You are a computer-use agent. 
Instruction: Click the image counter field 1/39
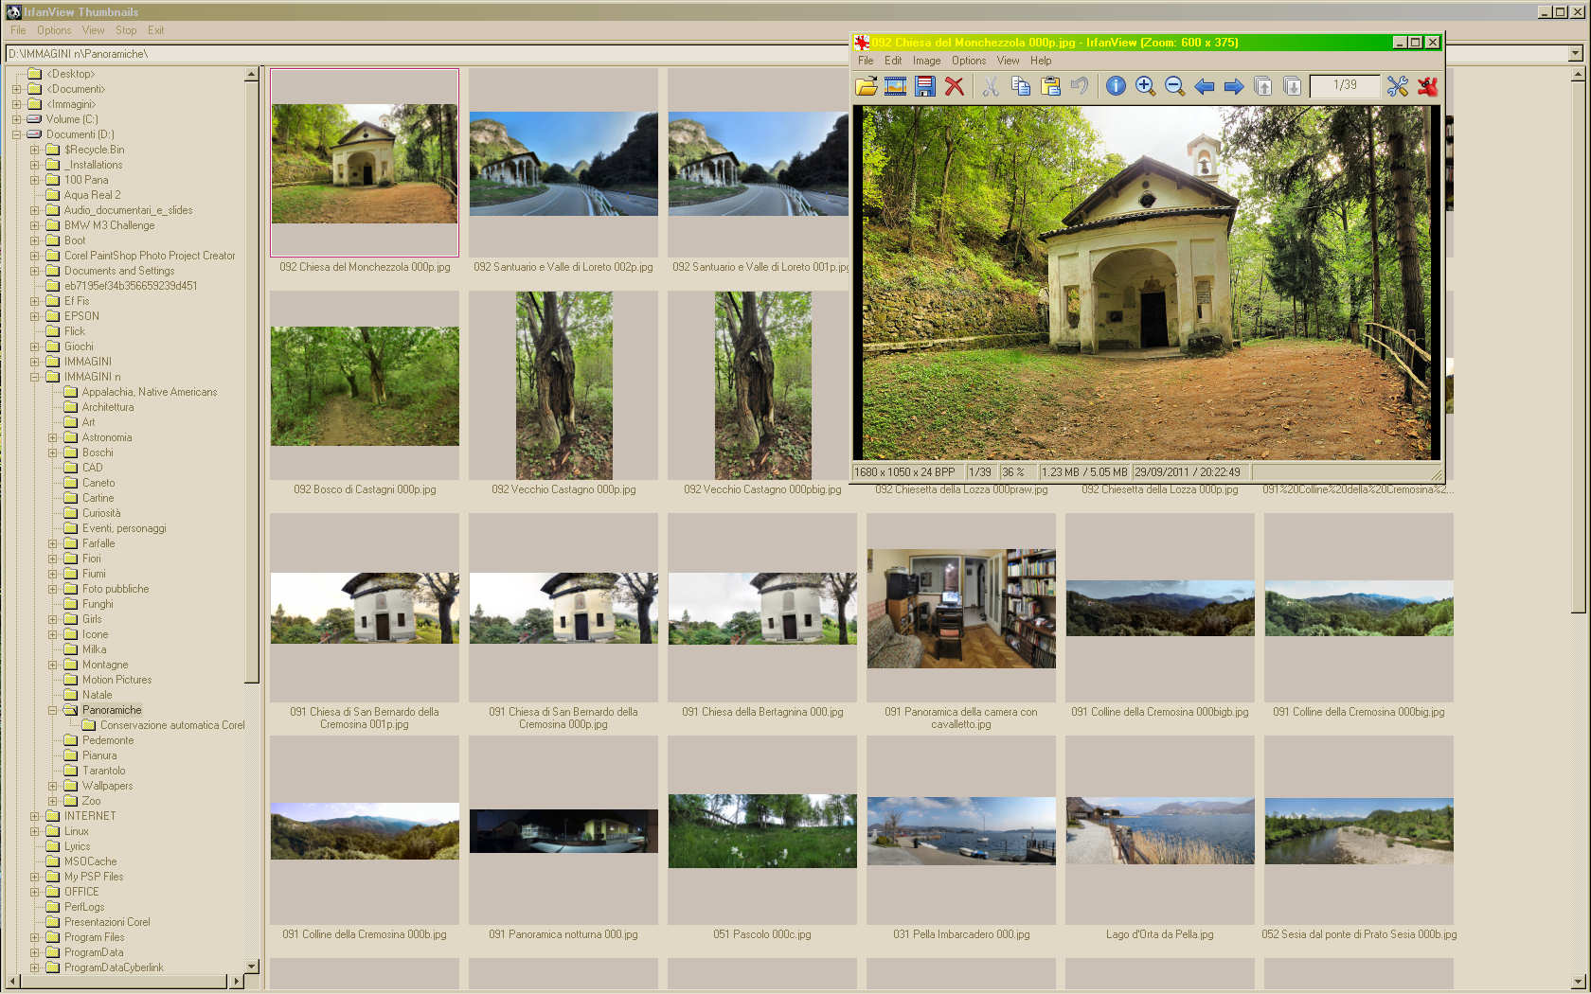(x=1345, y=85)
